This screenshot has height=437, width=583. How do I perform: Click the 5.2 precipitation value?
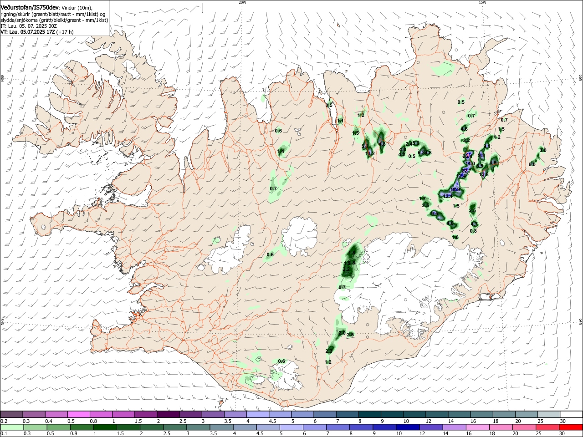coord(364,146)
